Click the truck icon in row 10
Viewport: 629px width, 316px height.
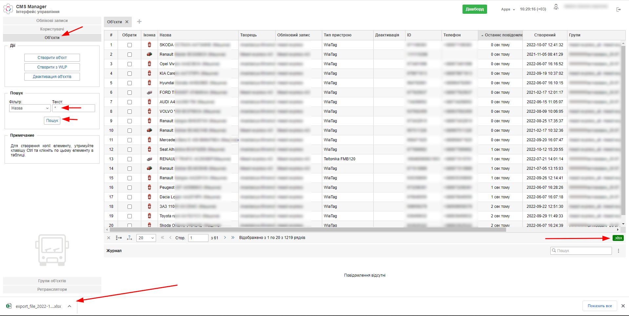point(149,130)
